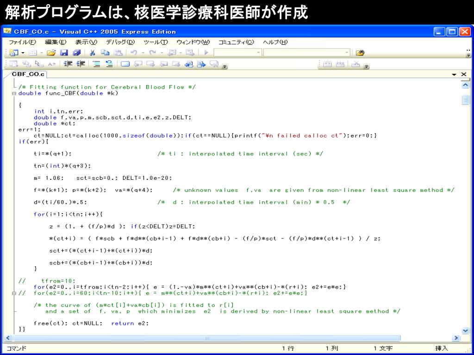Close the CBF_CO.c document tab

point(464,74)
